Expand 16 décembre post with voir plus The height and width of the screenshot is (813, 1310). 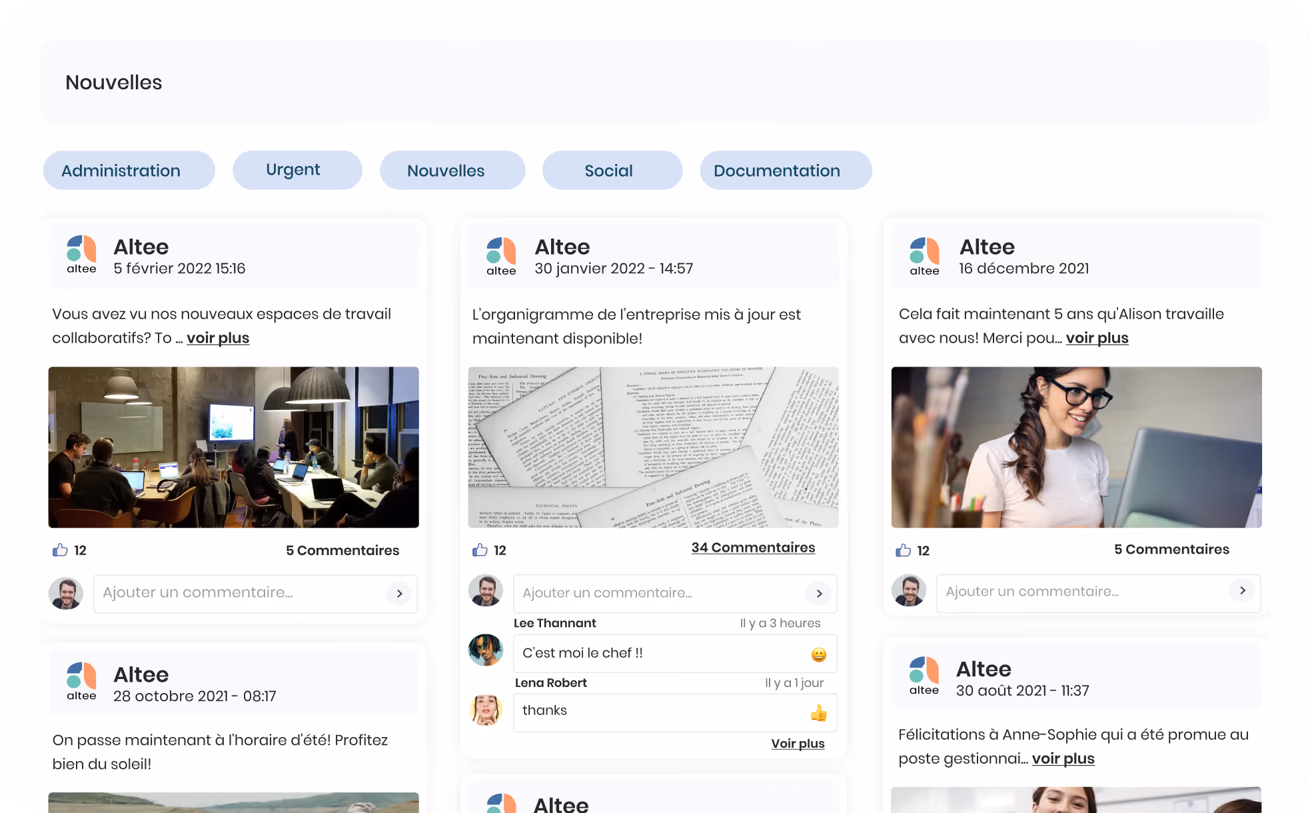1097,338
